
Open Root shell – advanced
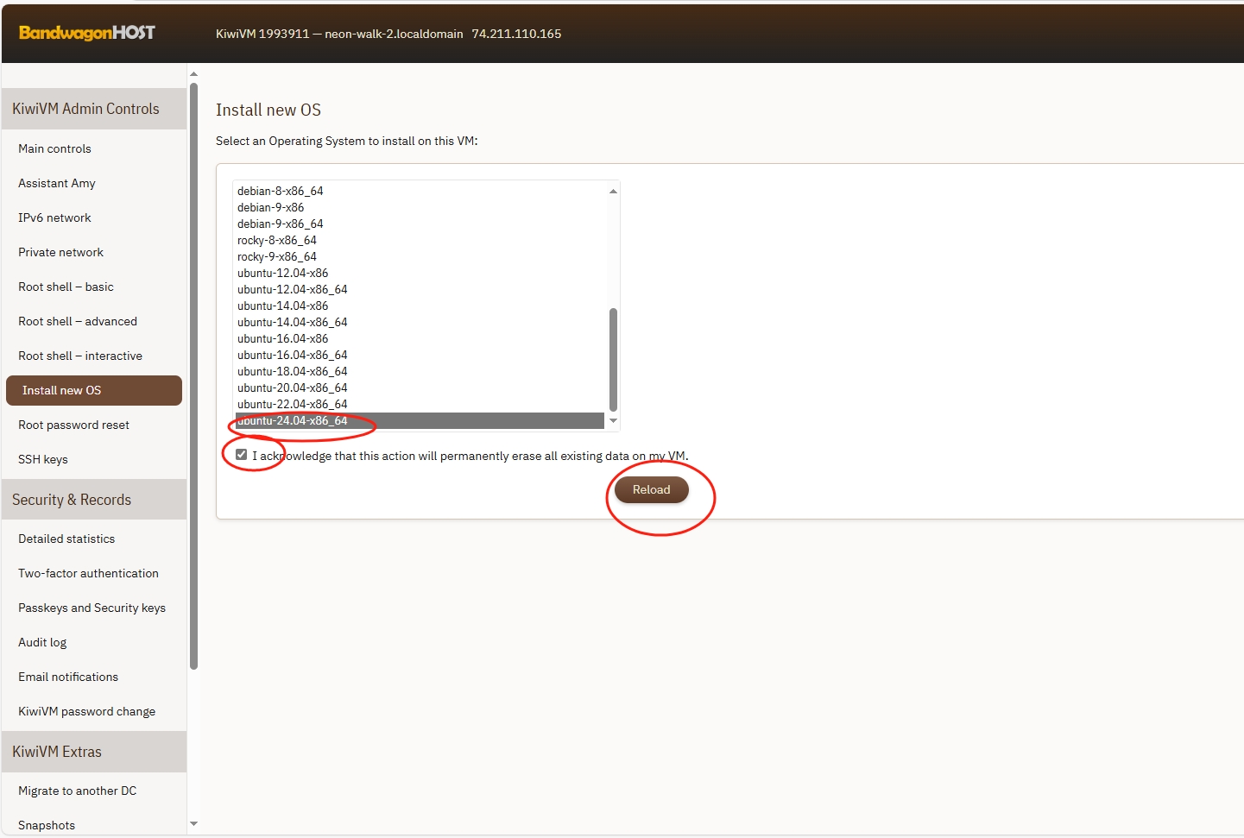click(78, 321)
